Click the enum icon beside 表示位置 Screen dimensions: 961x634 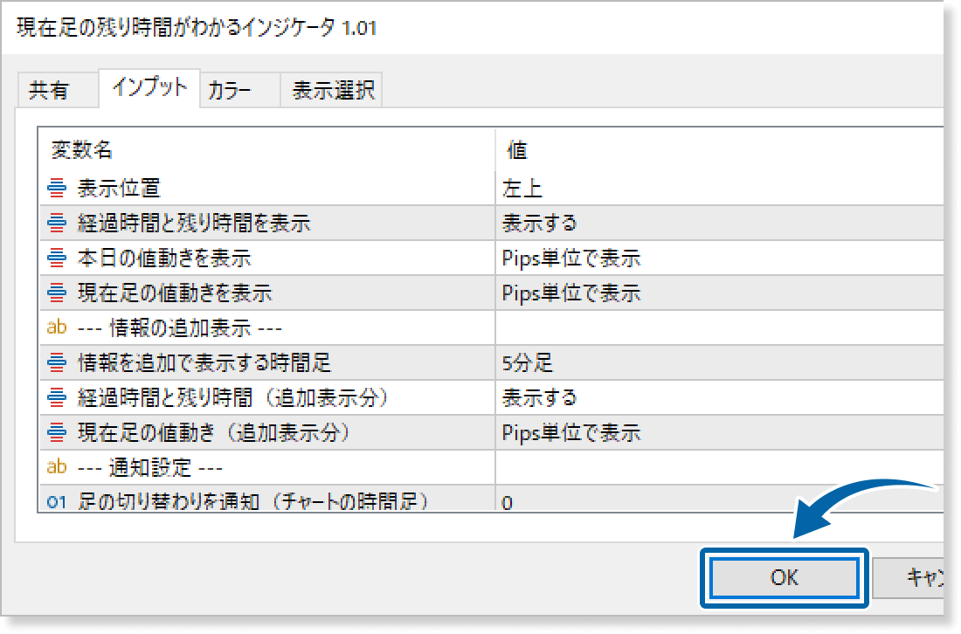57,188
